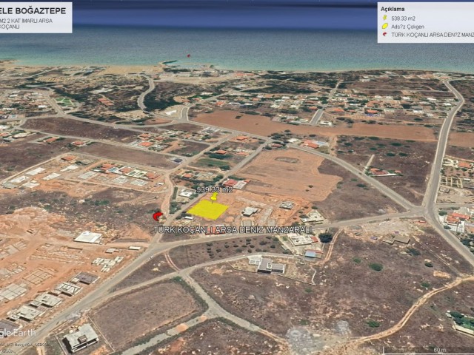Image resolution: width=474 pixels, height=355 pixels.
Task: Click 'TÜRK KOÇANLI ARSA DENİZ MANZARALI' map label
Action: coord(233,230)
